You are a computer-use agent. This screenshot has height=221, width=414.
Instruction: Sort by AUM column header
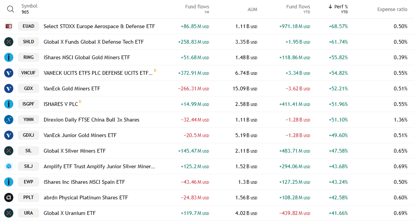(x=252, y=9)
